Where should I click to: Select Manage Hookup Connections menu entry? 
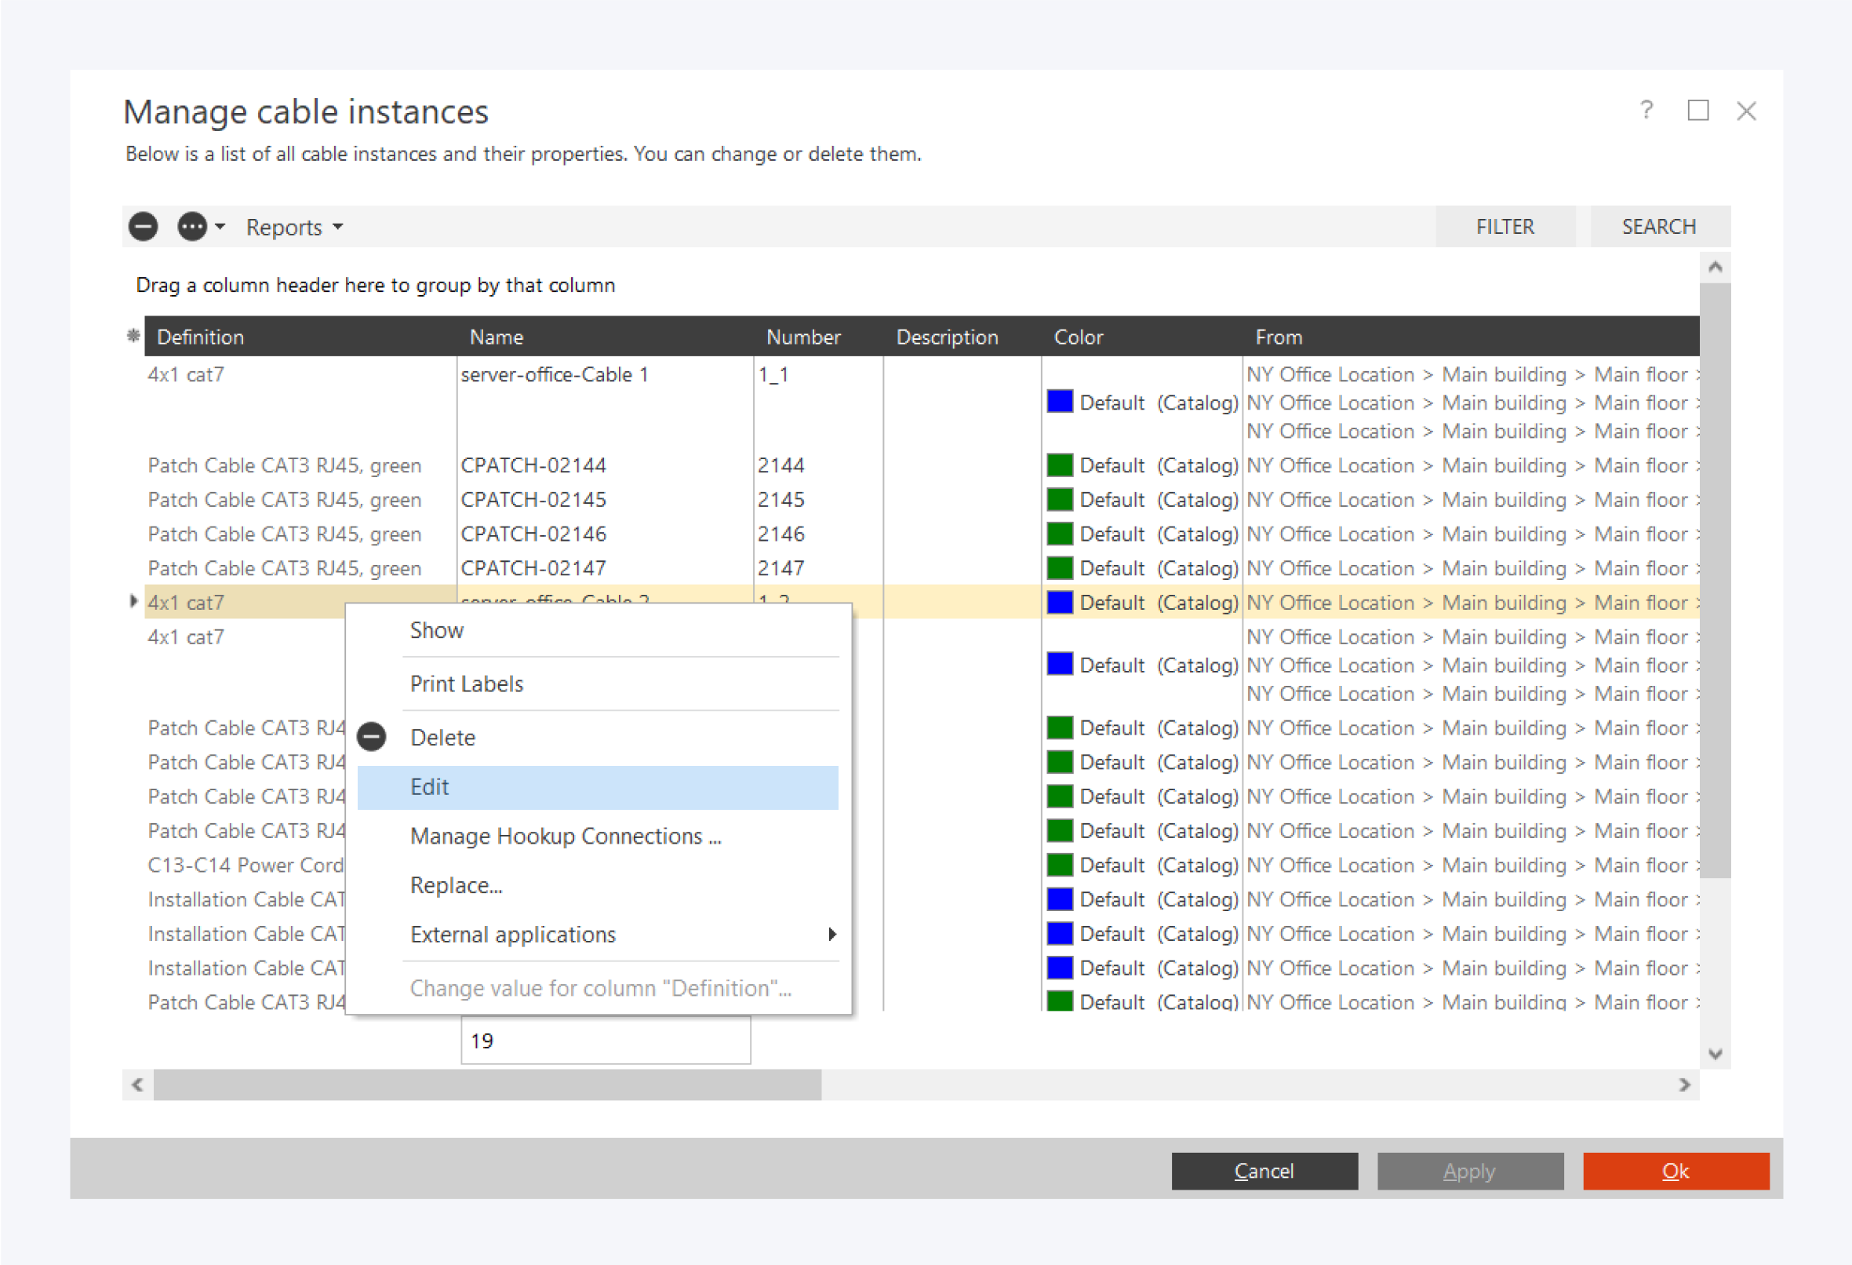pos(565,837)
